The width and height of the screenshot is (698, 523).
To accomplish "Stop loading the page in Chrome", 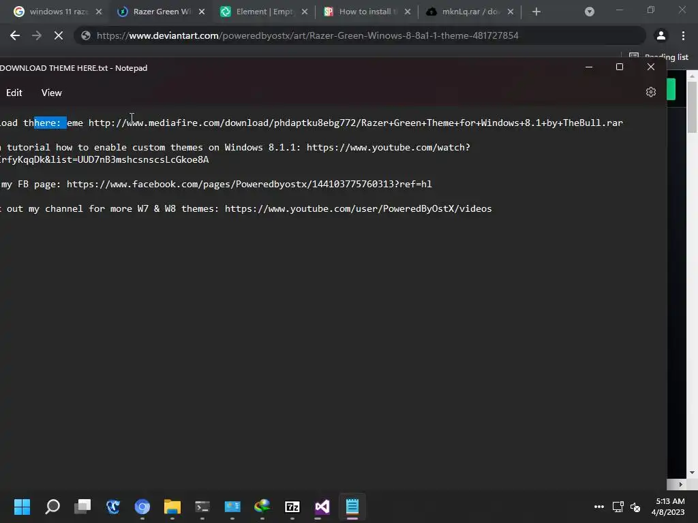I will [x=59, y=35].
